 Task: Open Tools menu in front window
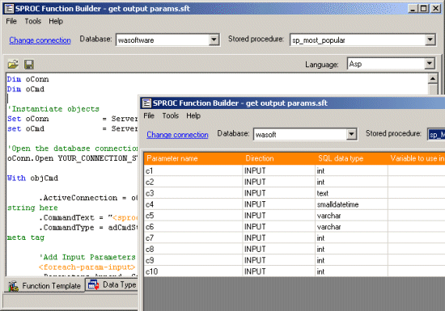tap(170, 116)
